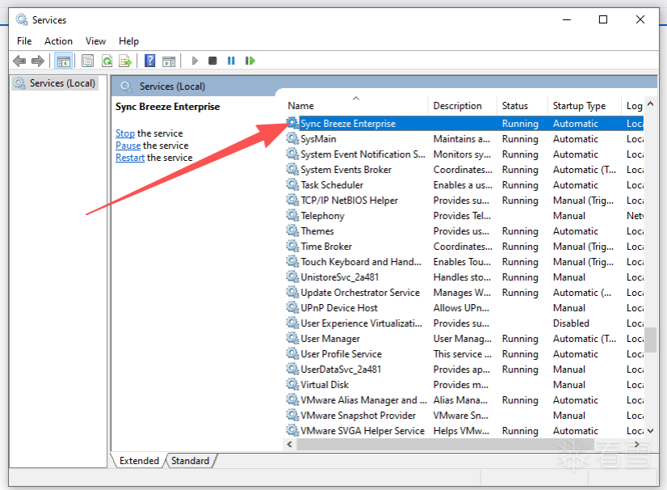Select Services (Local) in console tree
Image resolution: width=667 pixels, height=490 pixels.
pos(55,83)
